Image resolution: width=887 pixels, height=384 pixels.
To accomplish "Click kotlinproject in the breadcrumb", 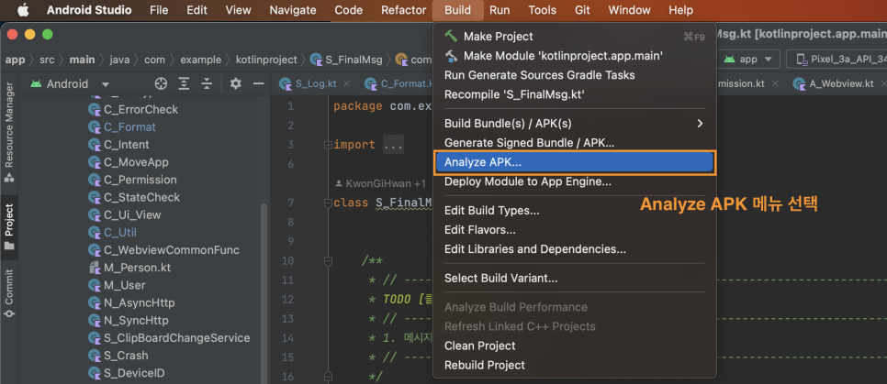I will [x=265, y=60].
